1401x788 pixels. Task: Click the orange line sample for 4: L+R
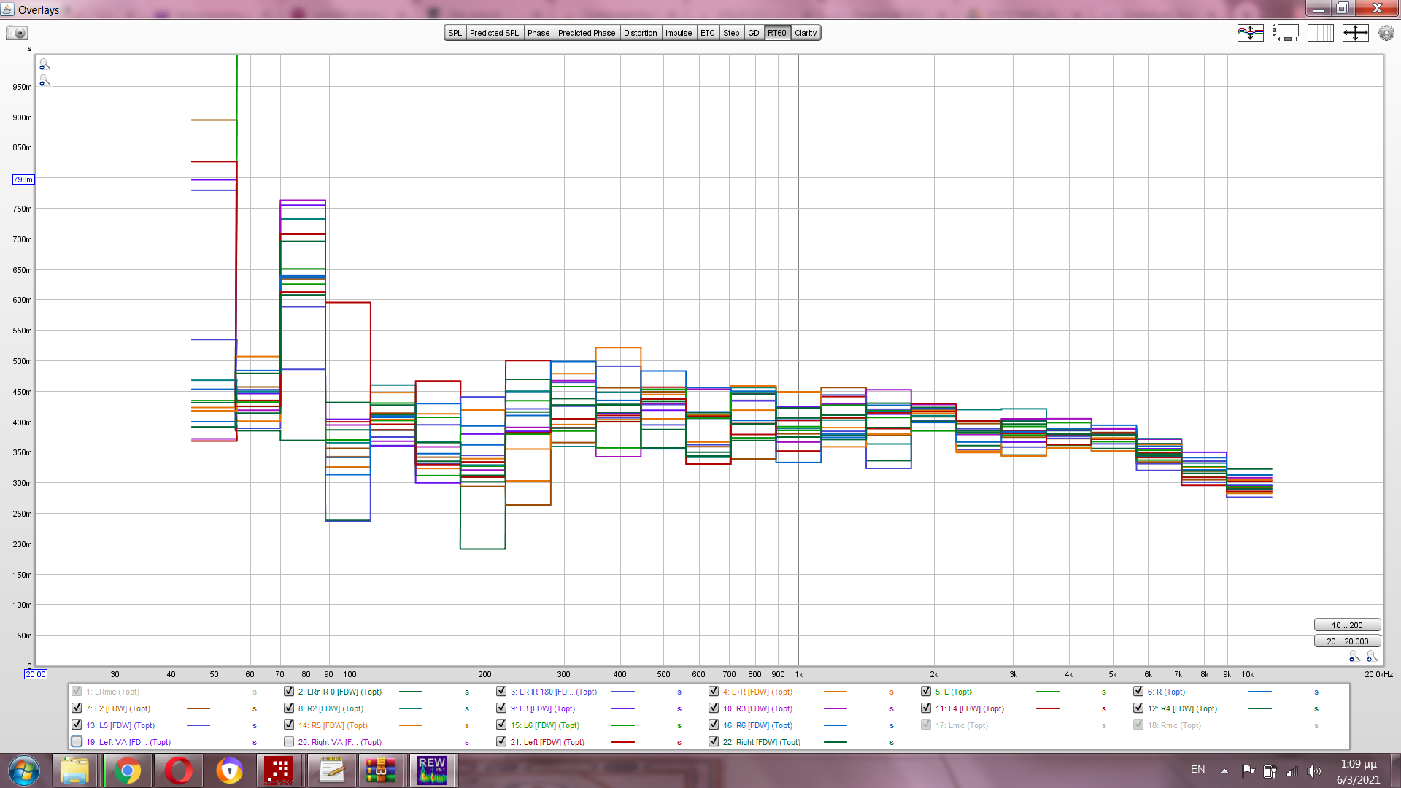click(835, 692)
